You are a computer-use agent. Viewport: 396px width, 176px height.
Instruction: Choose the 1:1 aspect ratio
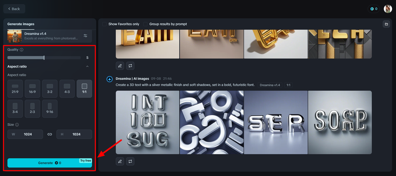pos(84,89)
